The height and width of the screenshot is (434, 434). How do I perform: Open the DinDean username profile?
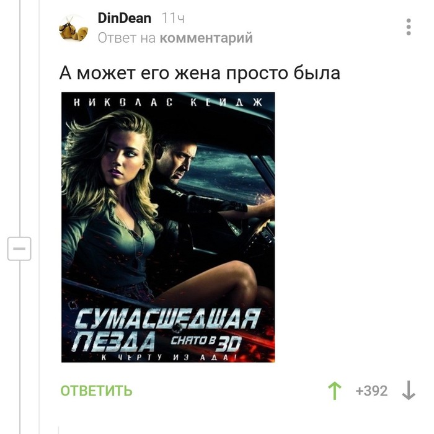[x=125, y=18]
